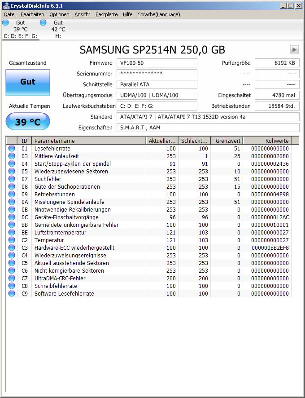Click status icon of Temperatur C2 row
Screen dimensions: 305x398
(x=12, y=240)
